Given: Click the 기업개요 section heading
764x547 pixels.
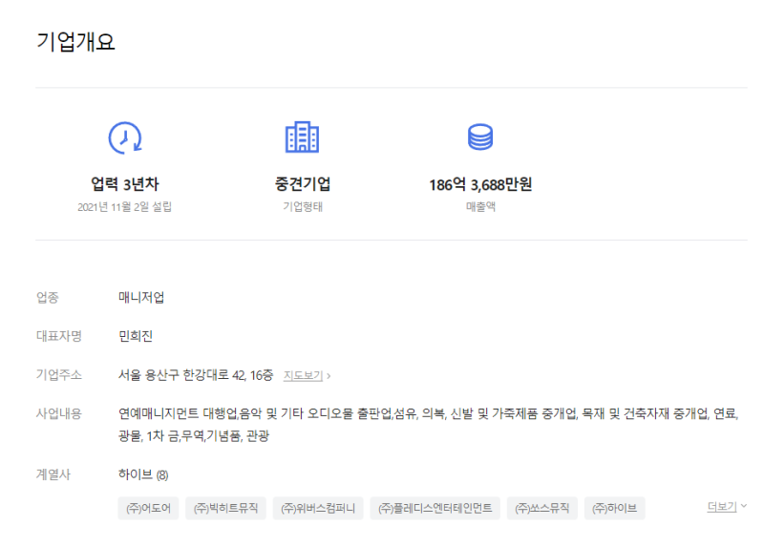Looking at the screenshot, I should pos(75,42).
